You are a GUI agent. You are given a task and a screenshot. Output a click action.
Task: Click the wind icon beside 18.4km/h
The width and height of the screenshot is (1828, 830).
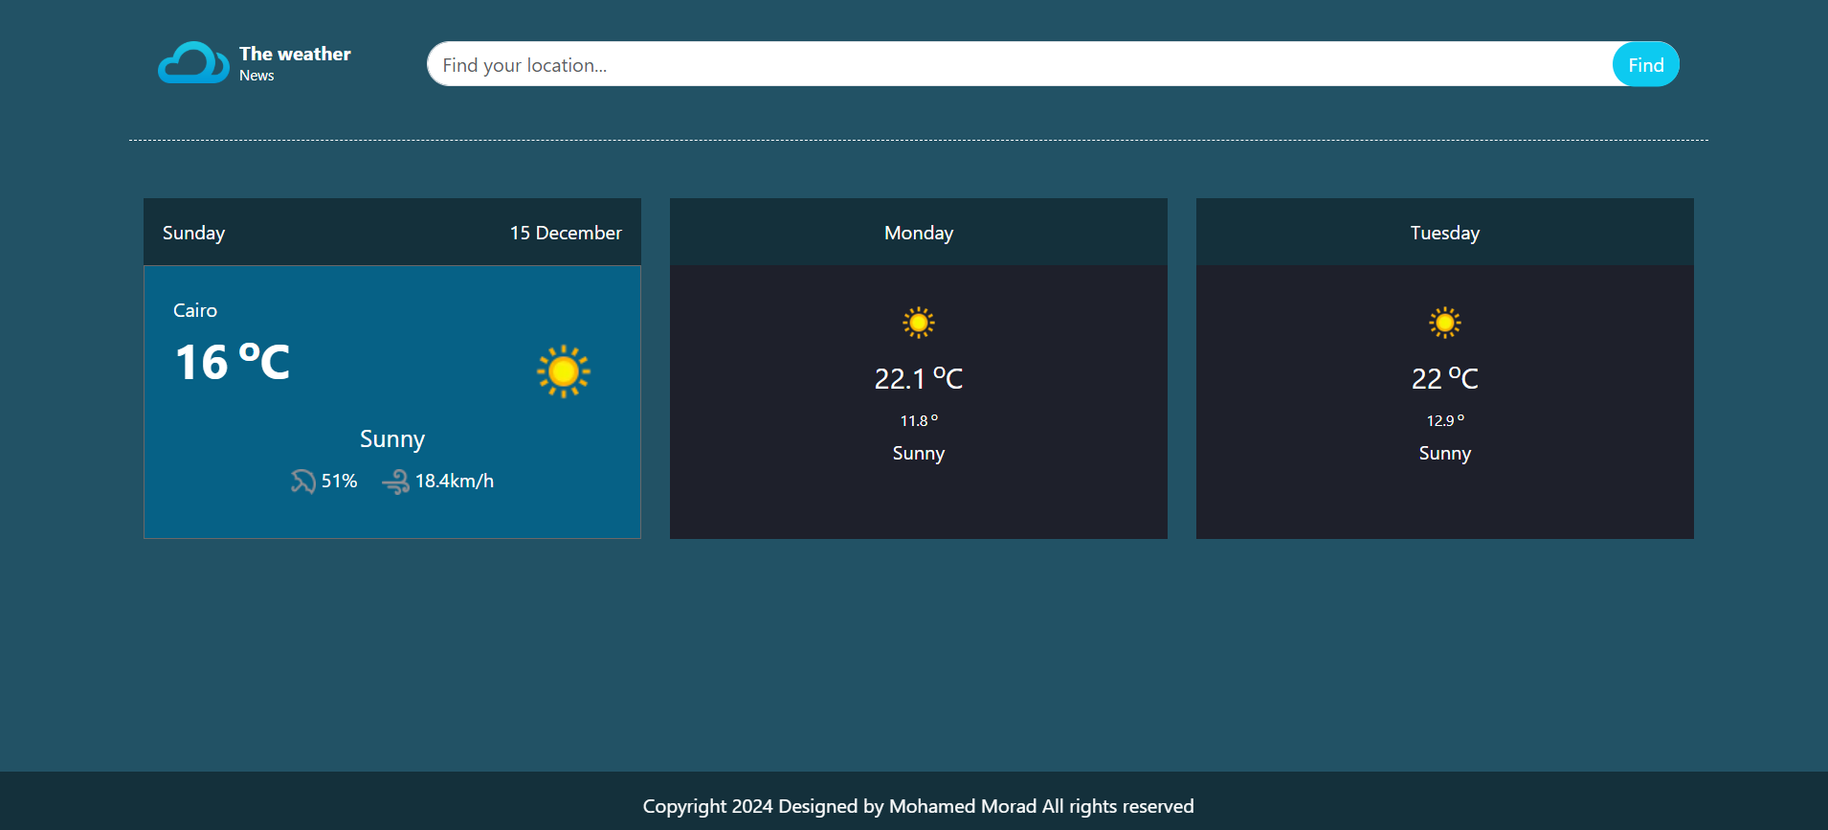pyautogui.click(x=395, y=482)
